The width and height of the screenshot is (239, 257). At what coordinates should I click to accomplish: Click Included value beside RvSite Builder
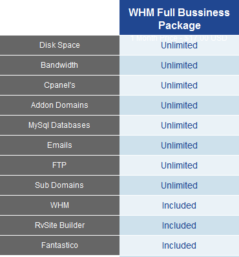coord(179,225)
